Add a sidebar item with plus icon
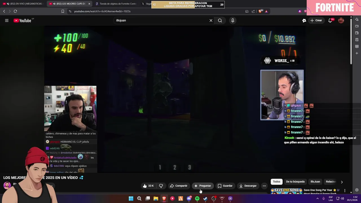361x203 pixels. point(357,53)
